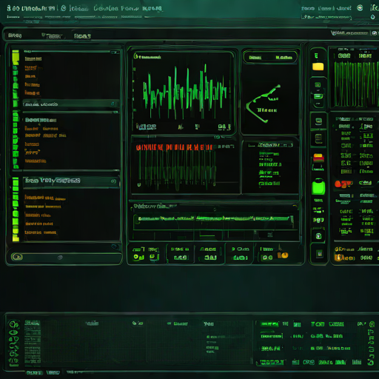
Task: Click the round icon on the left panel's lower section header
Action: (113, 181)
